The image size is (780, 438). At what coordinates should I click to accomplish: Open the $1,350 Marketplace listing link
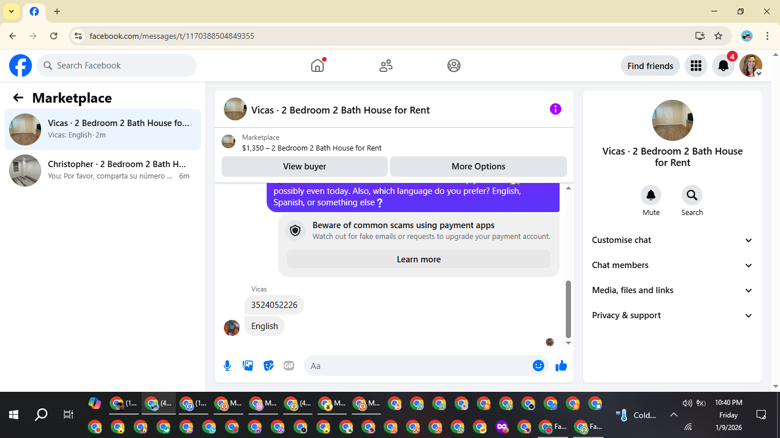pos(312,148)
